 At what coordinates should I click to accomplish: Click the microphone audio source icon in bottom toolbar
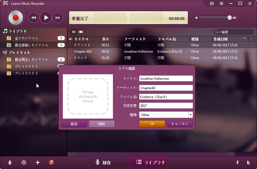point(10,163)
